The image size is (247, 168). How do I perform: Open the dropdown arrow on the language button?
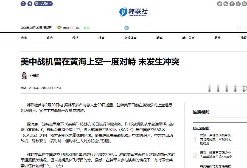click(50, 4)
